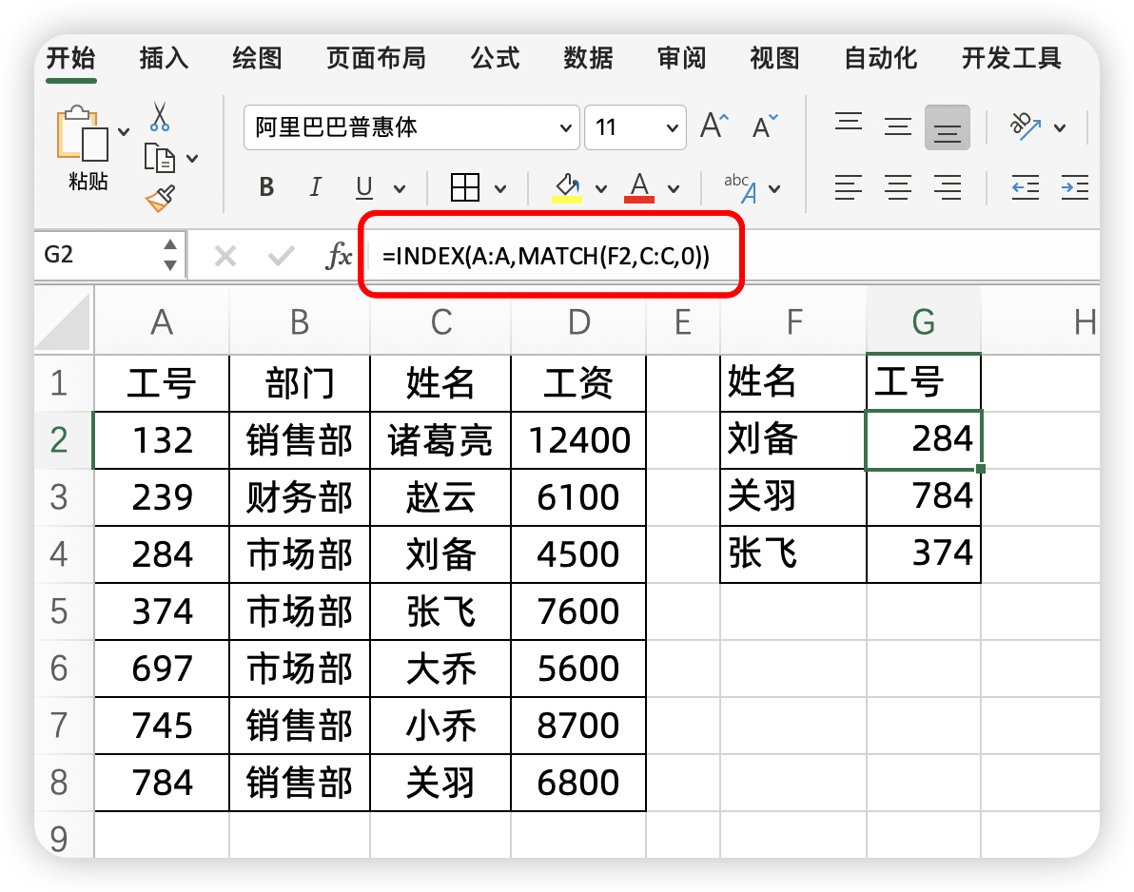Increase font size with large A
Screen dimensions: 1134x892
(714, 126)
